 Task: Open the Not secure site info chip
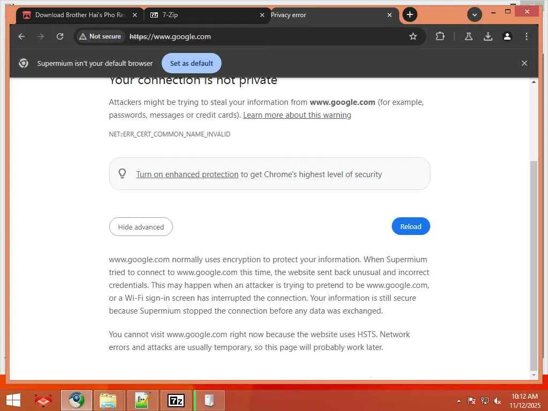coord(100,36)
